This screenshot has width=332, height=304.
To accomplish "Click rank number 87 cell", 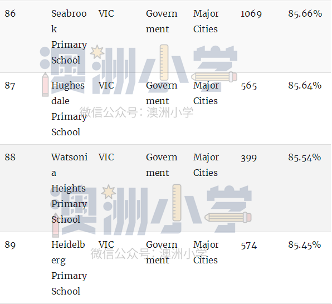I will point(10,86).
